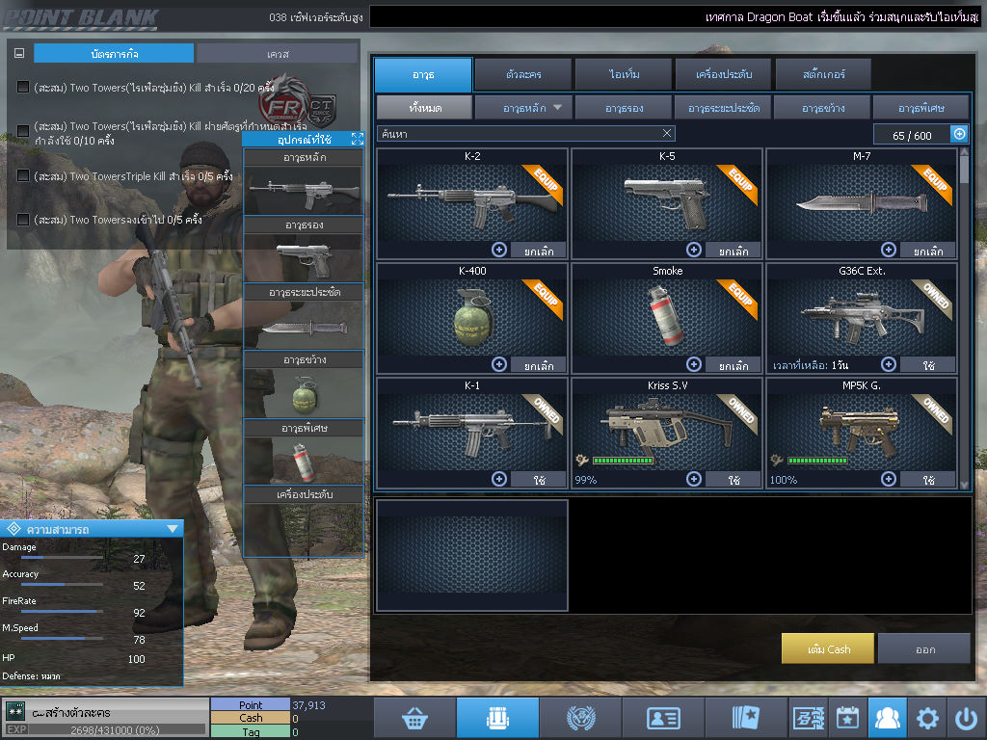Image resolution: width=987 pixels, height=740 pixels.
Task: Open the clan emblem icon
Action: click(580, 718)
